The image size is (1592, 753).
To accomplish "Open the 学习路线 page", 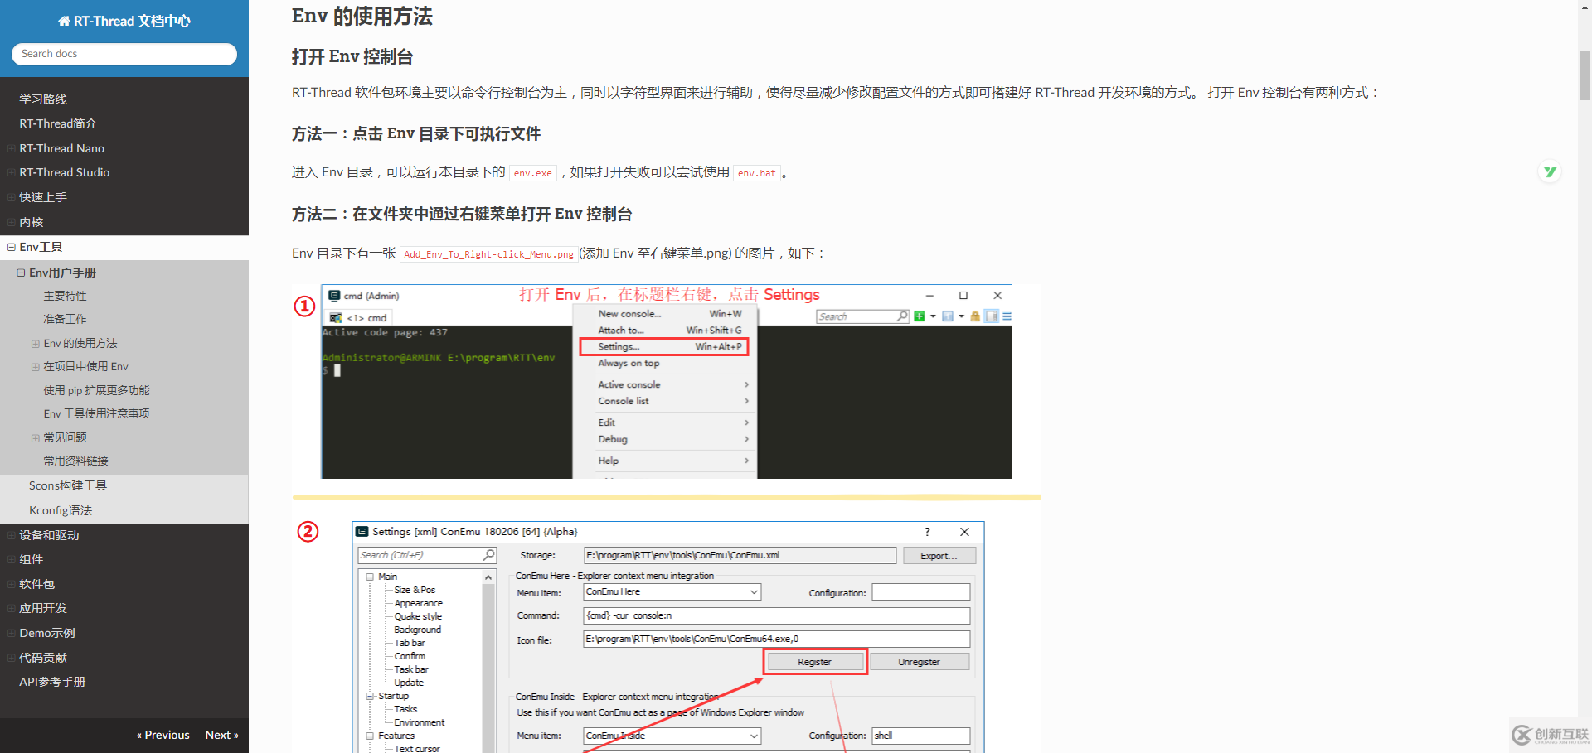I will (x=43, y=99).
